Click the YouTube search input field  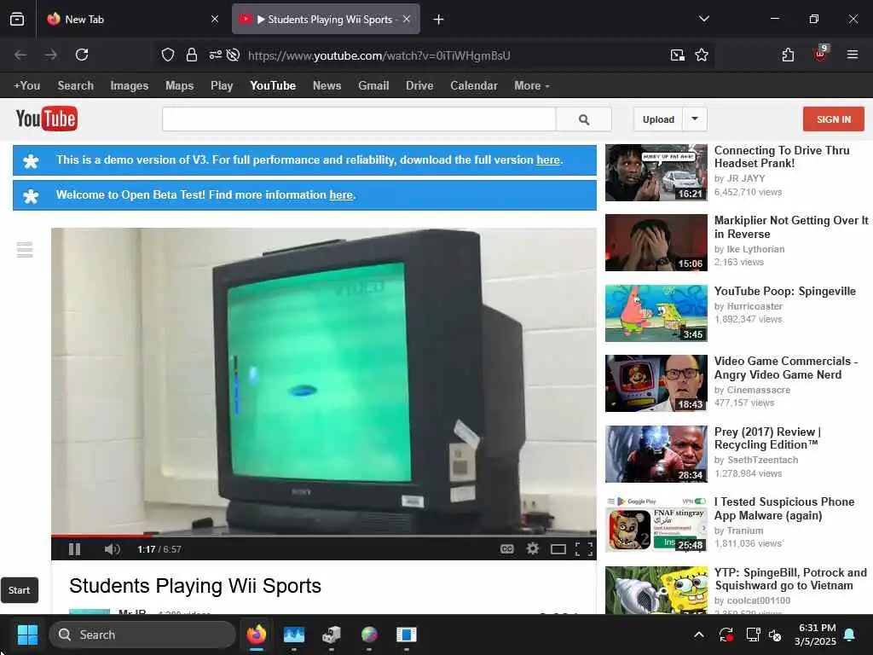[x=359, y=119]
